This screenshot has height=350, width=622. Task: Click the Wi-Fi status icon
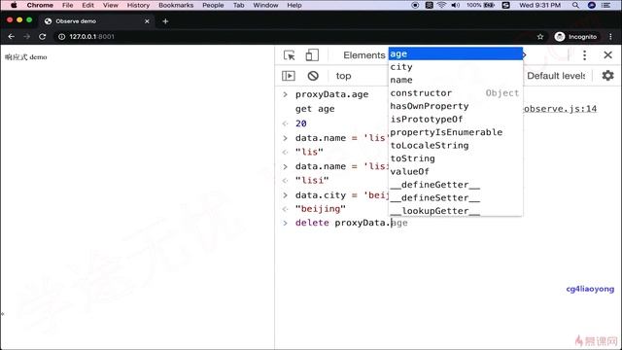click(x=441, y=5)
